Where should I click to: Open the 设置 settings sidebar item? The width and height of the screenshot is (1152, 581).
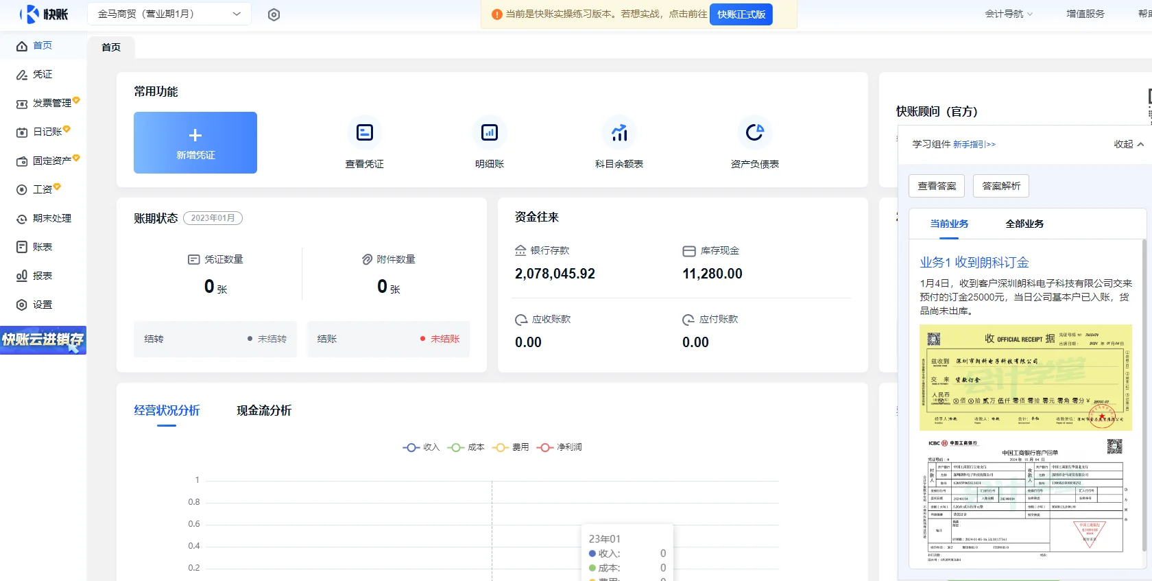(x=43, y=305)
